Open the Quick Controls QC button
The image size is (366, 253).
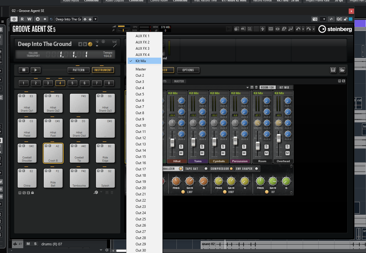click(x=339, y=19)
